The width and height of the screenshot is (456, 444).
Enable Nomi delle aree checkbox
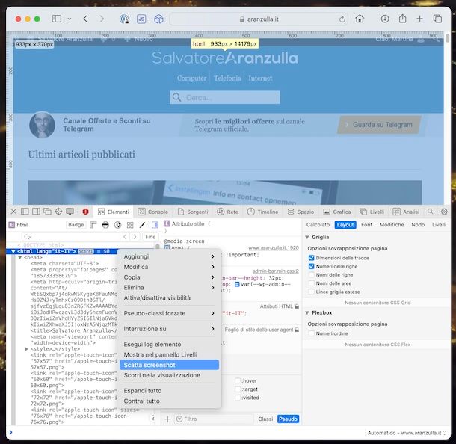click(311, 283)
